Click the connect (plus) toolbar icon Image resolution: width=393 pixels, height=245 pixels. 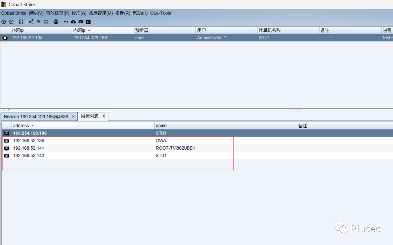tap(4, 22)
